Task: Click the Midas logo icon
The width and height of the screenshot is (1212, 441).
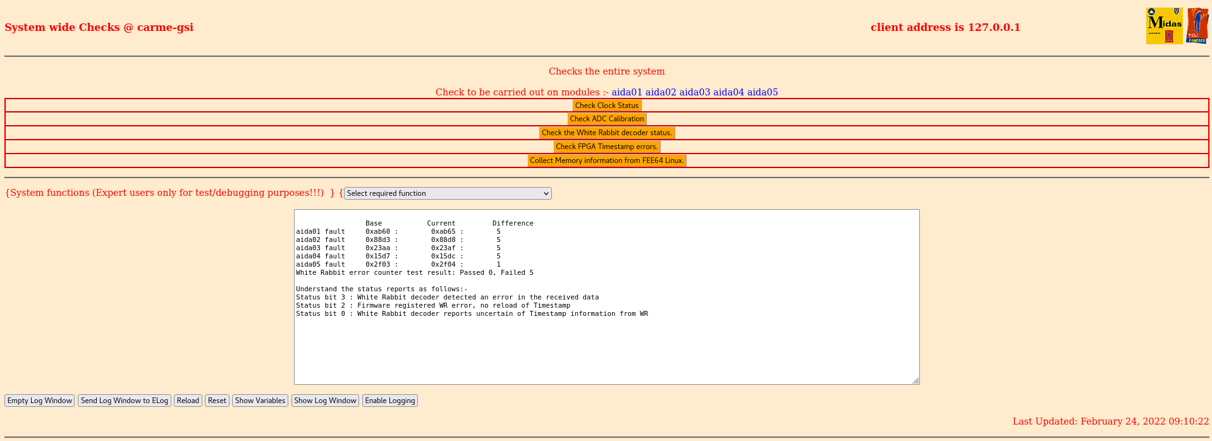Action: (x=1164, y=26)
